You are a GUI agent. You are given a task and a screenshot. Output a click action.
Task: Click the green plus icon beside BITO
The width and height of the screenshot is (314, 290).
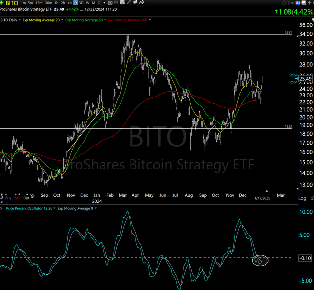tap(2, 3)
